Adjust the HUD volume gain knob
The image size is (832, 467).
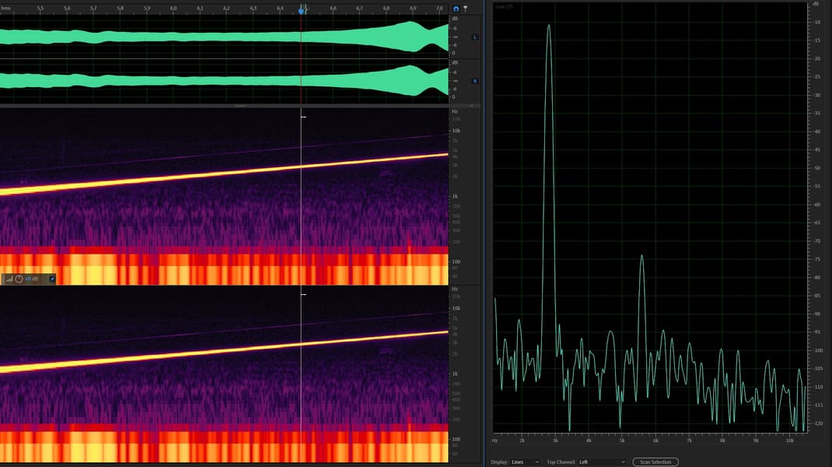tap(19, 279)
